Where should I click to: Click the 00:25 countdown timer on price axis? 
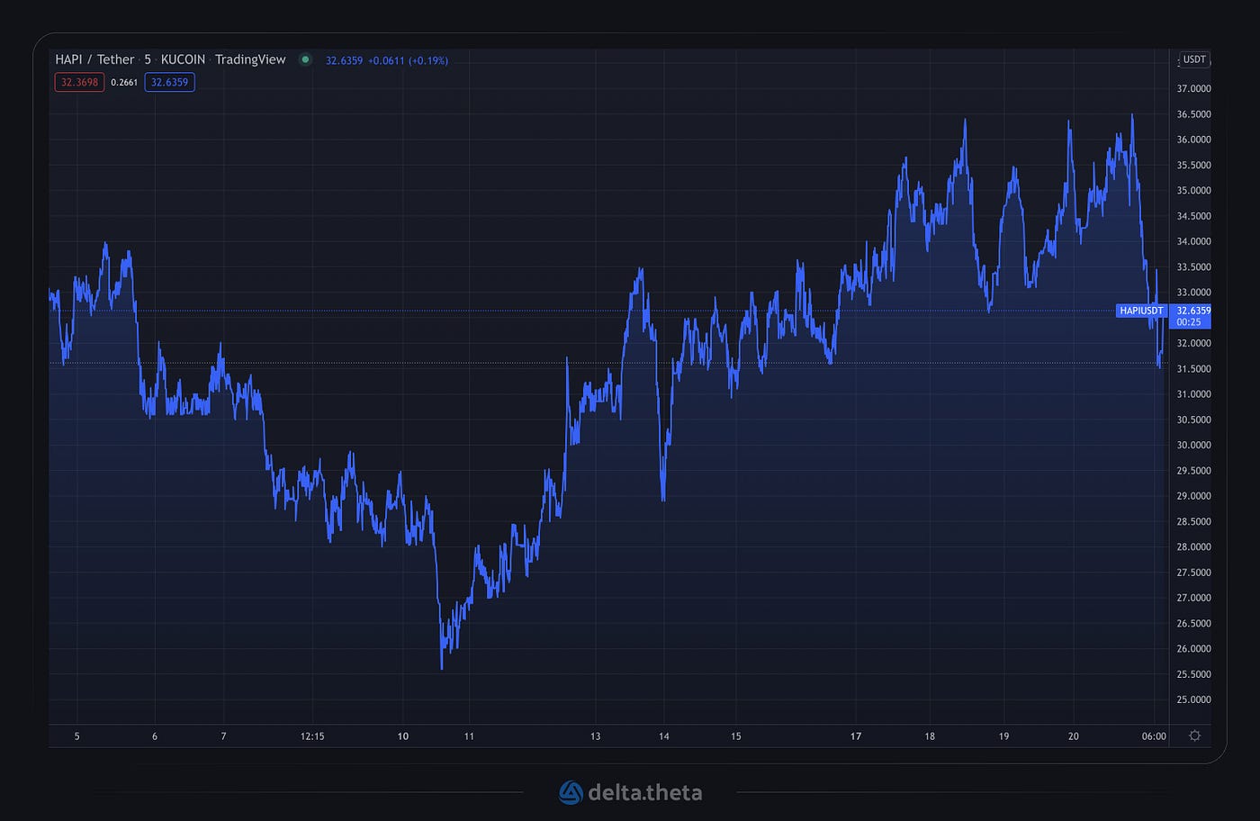[1188, 322]
